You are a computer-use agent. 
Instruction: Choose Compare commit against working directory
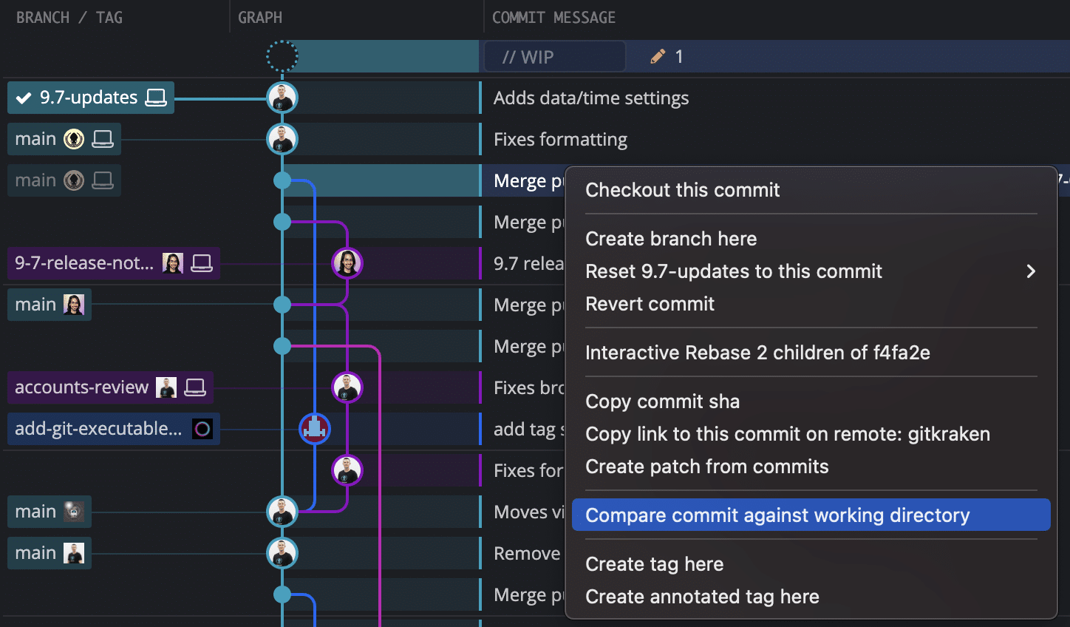777,515
